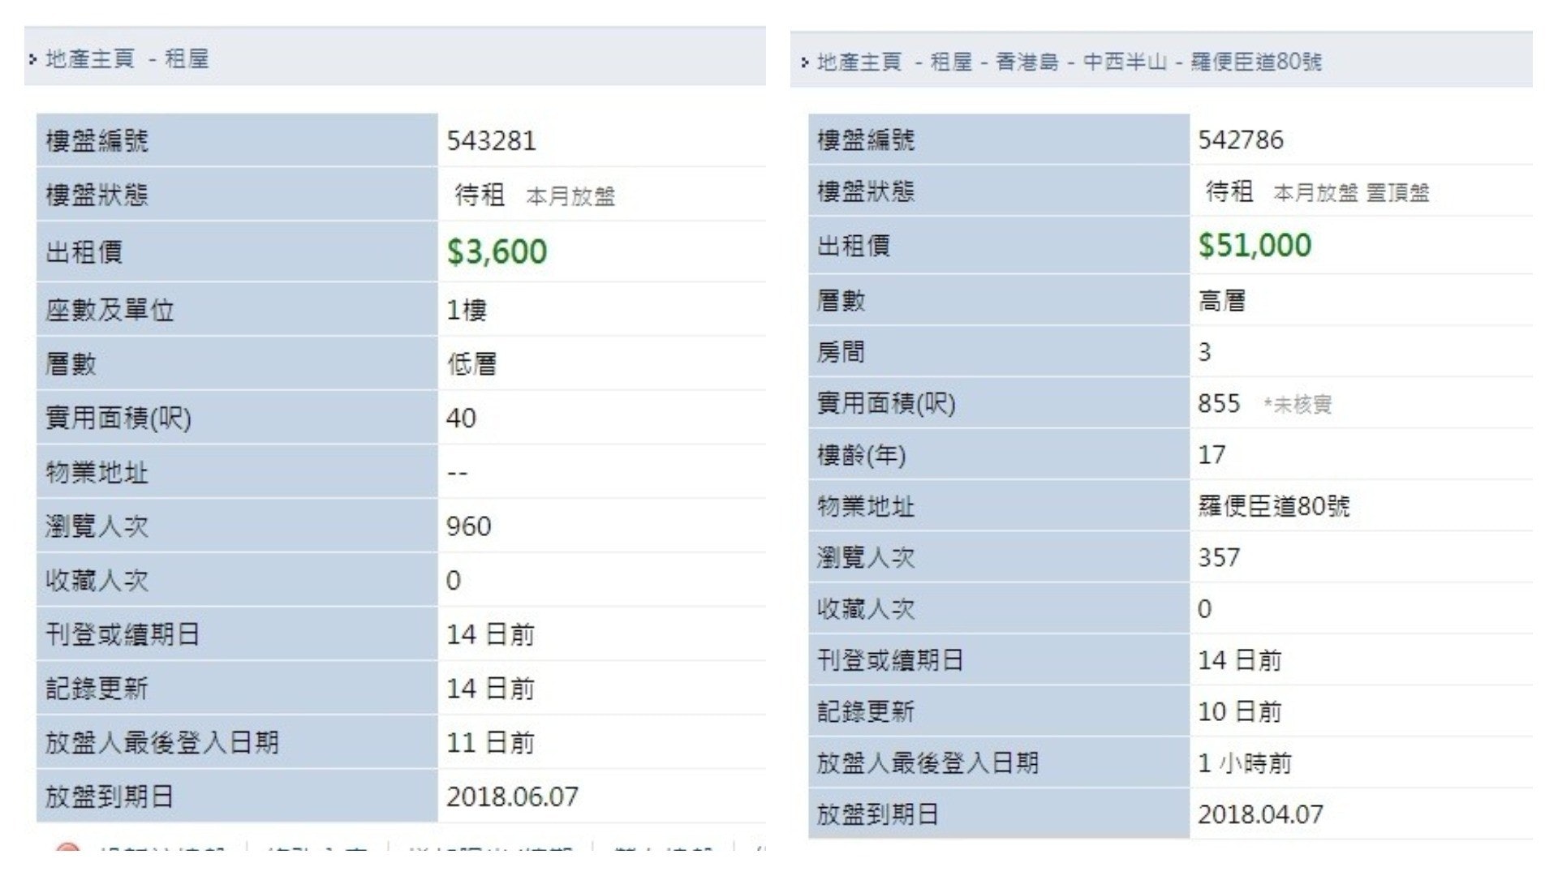Open the 租屋 breadcrumb in left panel
The width and height of the screenshot is (1558, 876).
[187, 59]
